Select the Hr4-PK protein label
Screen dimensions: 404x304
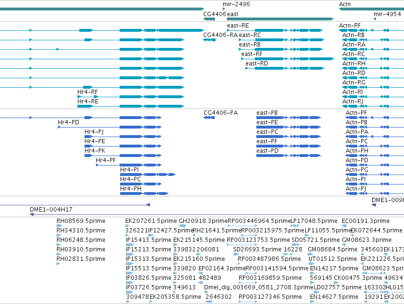pyautogui.click(x=95, y=151)
